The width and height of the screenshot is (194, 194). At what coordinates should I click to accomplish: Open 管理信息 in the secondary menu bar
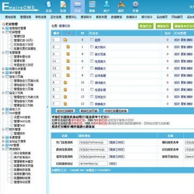(x=26, y=17)
